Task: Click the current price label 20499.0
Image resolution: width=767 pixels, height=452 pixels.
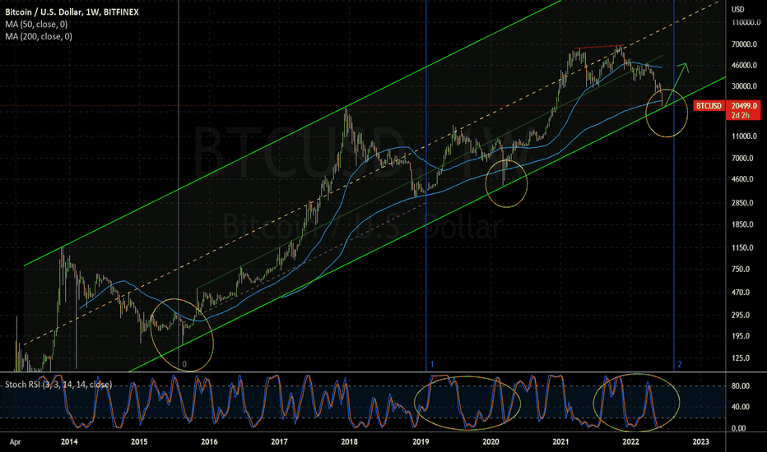Action: [744, 105]
